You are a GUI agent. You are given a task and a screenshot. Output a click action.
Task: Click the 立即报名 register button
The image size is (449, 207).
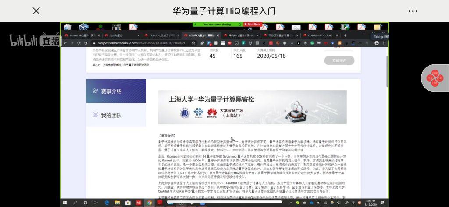point(339,60)
